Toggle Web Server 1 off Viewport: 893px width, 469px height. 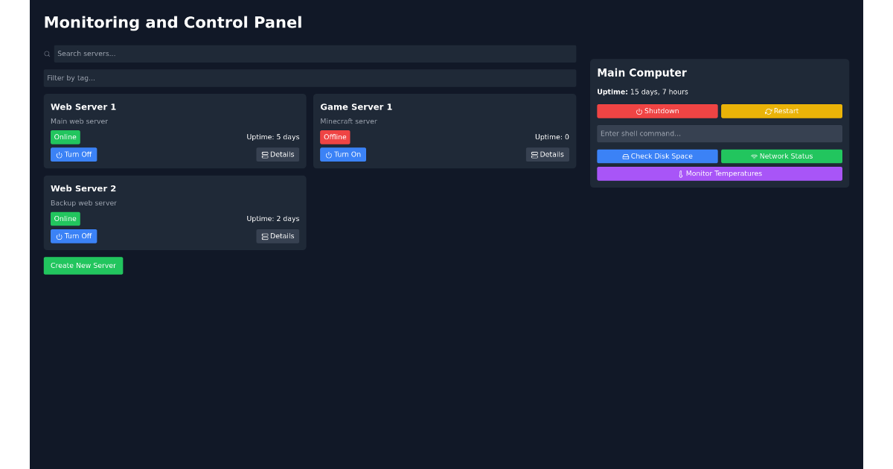click(x=74, y=154)
